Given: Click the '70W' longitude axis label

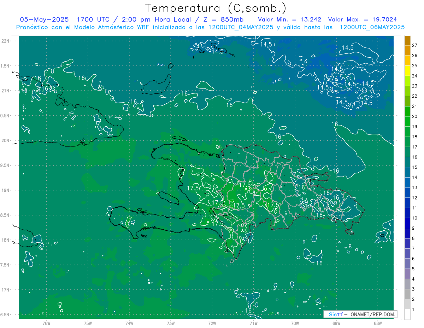Looking at the screenshot, I should [295, 323].
